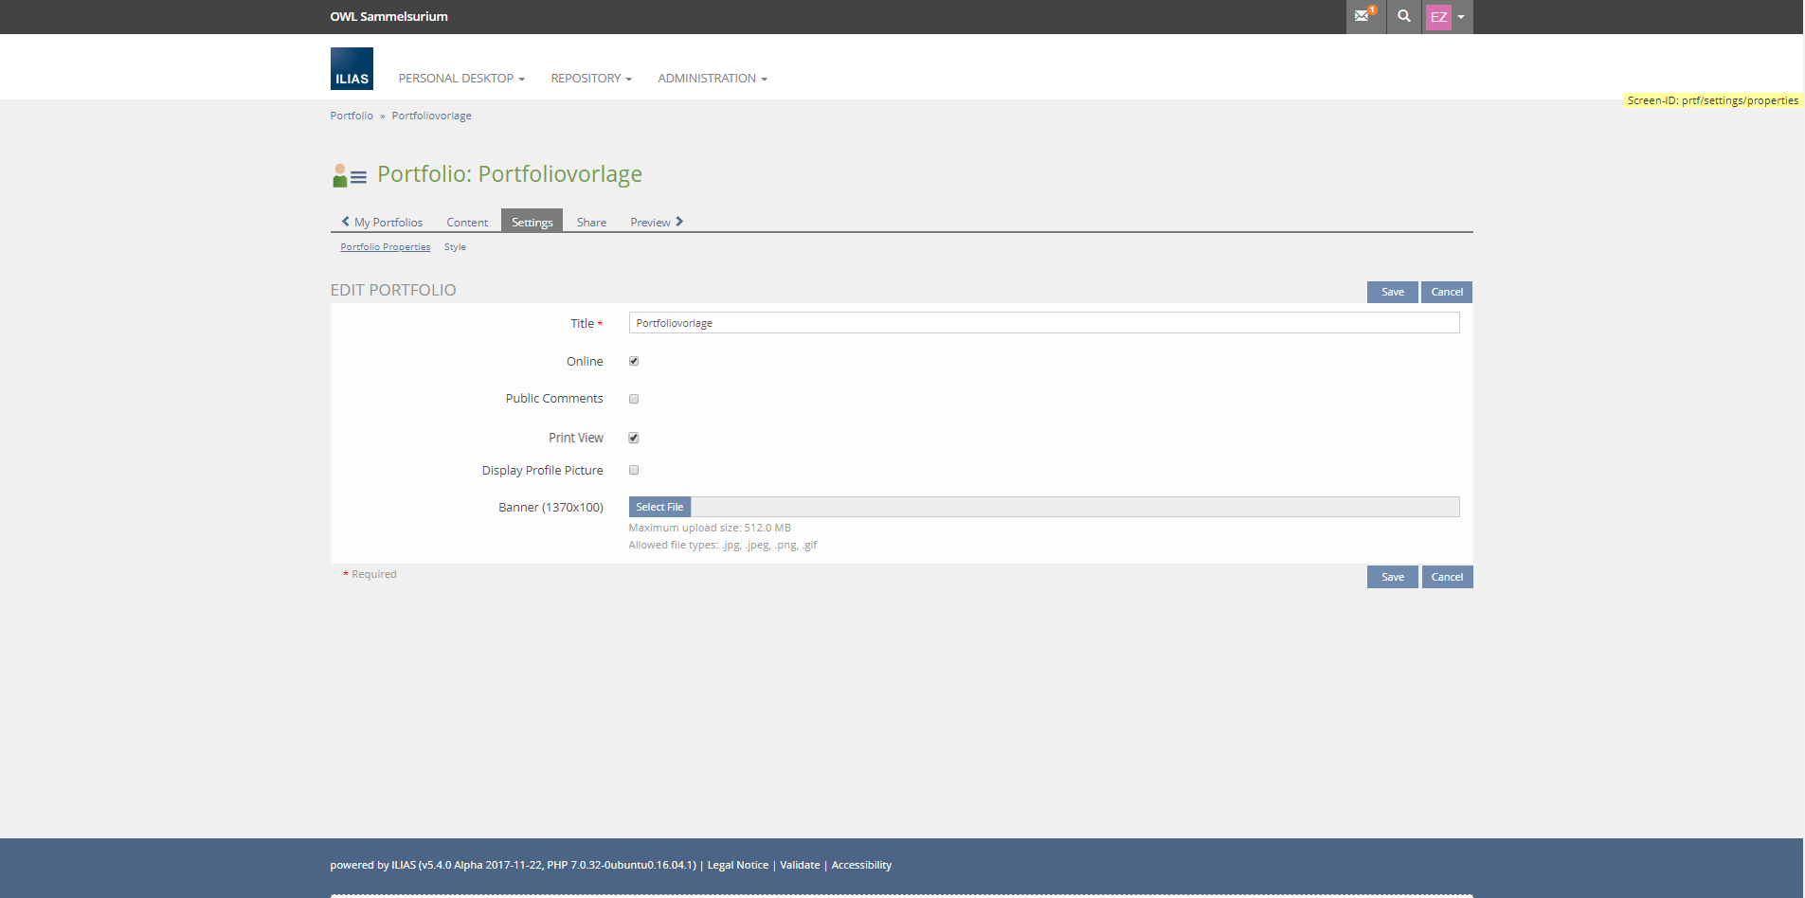Enable Public Comments checkbox
1805x898 pixels.
coord(634,399)
